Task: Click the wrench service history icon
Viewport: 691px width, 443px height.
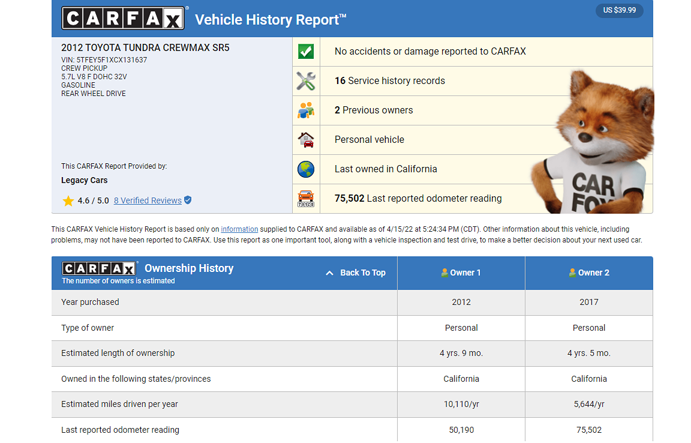Action: pyautogui.click(x=306, y=81)
